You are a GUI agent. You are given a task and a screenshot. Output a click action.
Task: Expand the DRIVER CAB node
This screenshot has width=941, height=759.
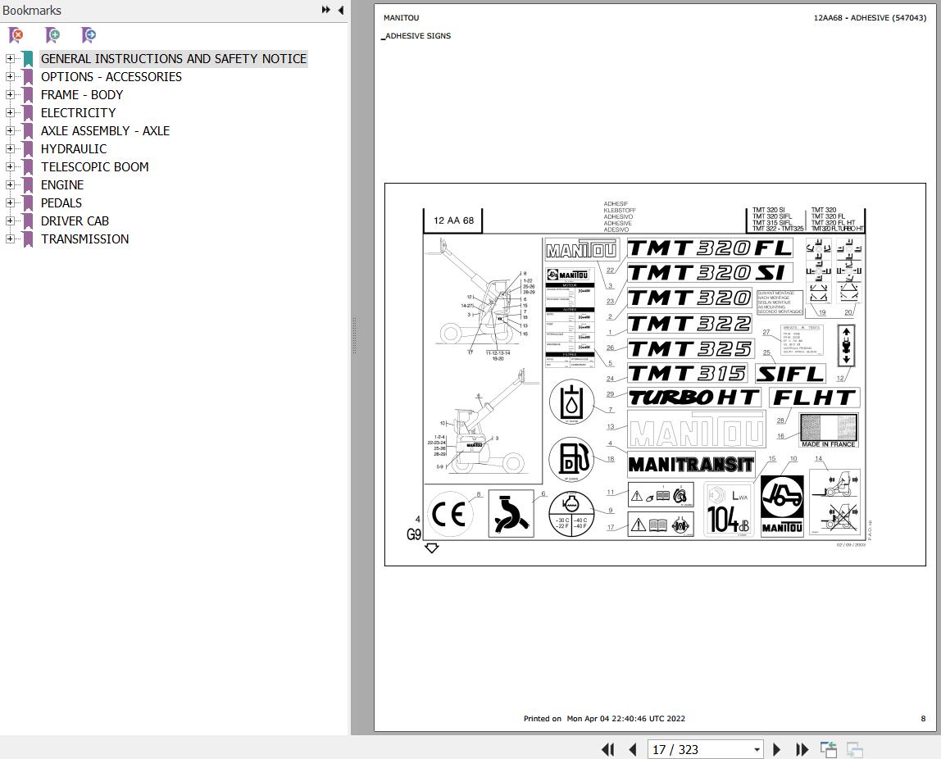point(10,220)
